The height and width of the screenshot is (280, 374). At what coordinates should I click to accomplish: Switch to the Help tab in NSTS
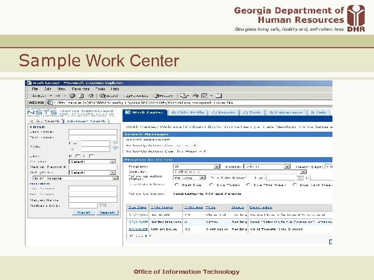[318, 113]
